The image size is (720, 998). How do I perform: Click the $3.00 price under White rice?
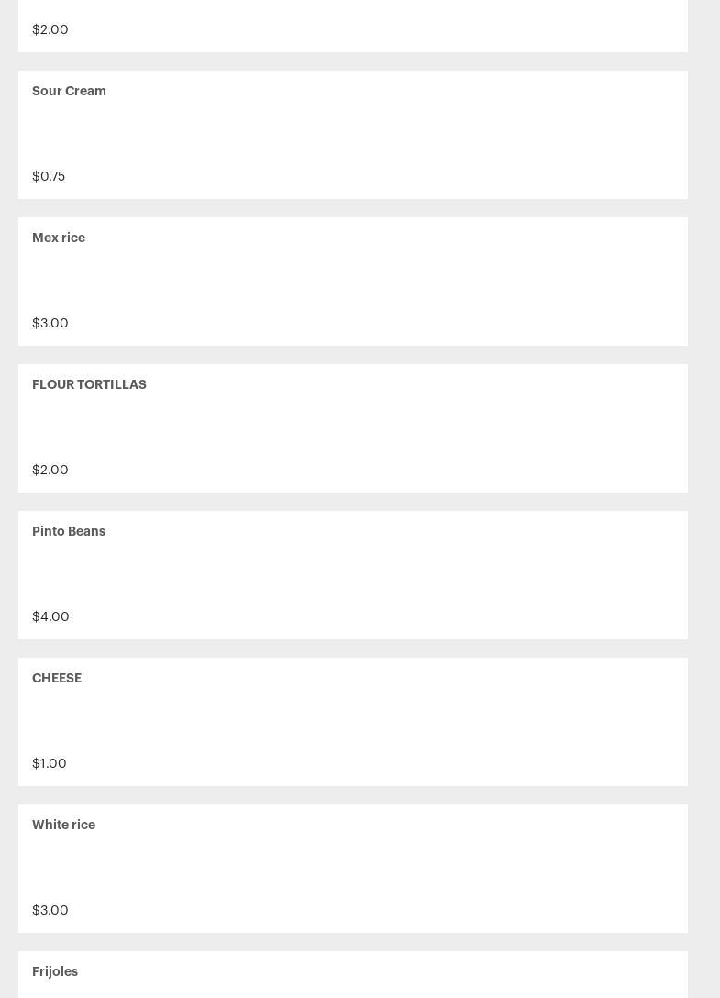click(50, 910)
